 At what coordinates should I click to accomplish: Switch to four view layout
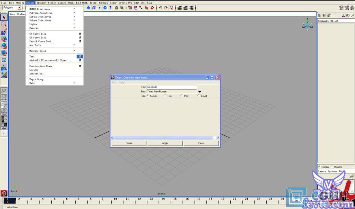(4, 98)
